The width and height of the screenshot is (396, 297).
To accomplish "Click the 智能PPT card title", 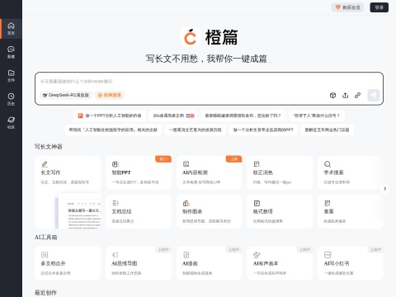I will pyautogui.click(x=121, y=172).
